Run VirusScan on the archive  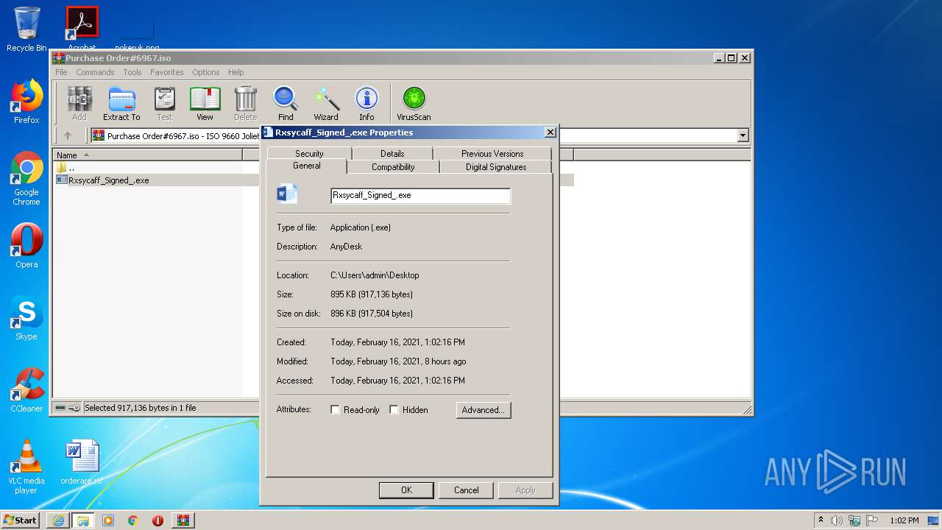coord(414,104)
